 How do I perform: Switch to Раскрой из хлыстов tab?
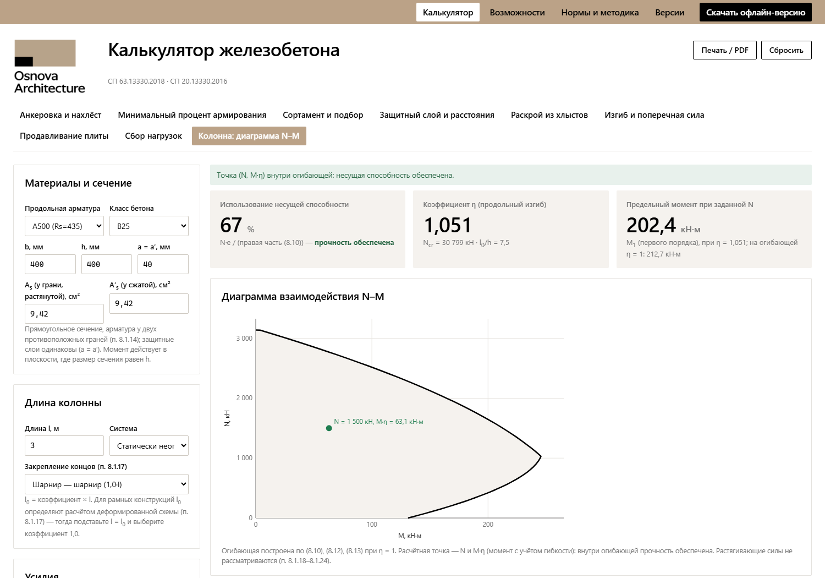[549, 115]
